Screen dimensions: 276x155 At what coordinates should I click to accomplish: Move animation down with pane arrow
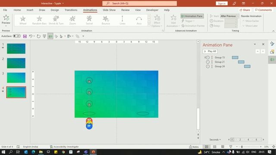pyautogui.click(x=263, y=51)
